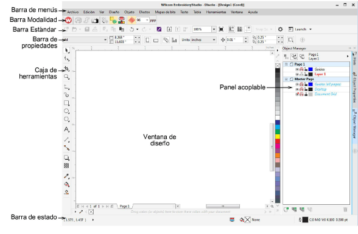This screenshot has width=358, height=234.
Task: Select the Parallel Dimension line tool
Action: [x=66, y=139]
